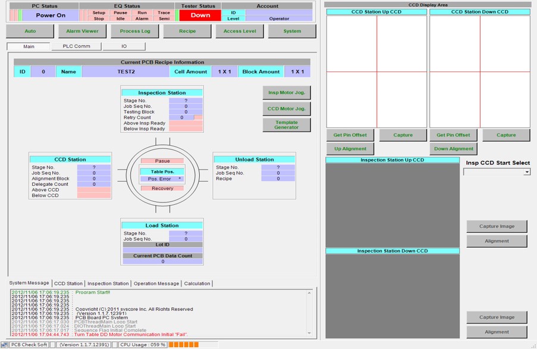Image resolution: width=537 pixels, height=349 pixels.
Task: Click the Run EQ status indicator
Action: [x=142, y=13]
